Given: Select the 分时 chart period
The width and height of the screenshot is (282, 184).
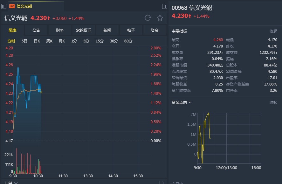Looking at the screenshot, I should pyautogui.click(x=11, y=41).
